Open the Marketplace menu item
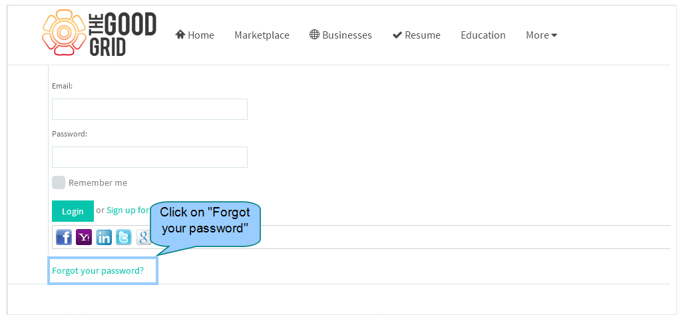The height and width of the screenshot is (321, 683). click(x=262, y=35)
